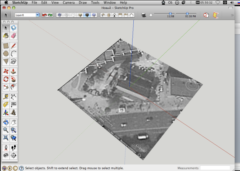Toggle X-Ray face style in toolbar
The width and height of the screenshot is (240, 171).
click(x=60, y=15)
